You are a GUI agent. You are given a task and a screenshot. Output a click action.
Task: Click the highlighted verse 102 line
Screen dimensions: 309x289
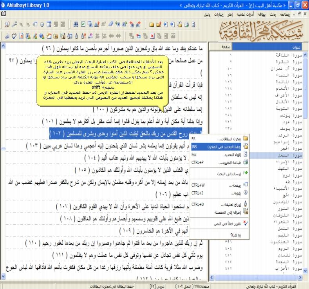[126, 133]
